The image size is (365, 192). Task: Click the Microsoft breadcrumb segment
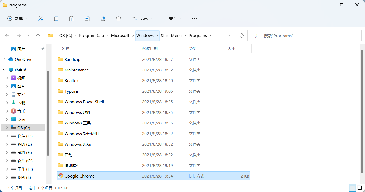point(120,35)
